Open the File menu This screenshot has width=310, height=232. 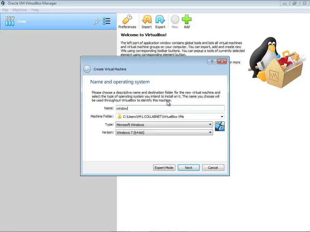(5, 10)
